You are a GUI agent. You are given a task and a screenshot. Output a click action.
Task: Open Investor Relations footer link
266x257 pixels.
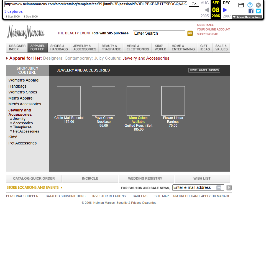(x=109, y=196)
